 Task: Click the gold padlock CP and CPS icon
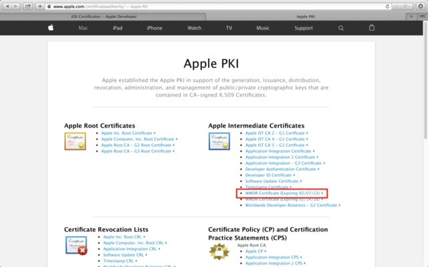[x=219, y=252]
